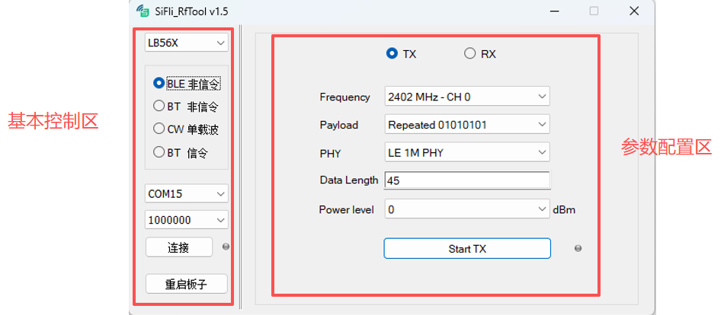724x315 pixels.
Task: Open the PHY selection dropdown
Action: pos(466,152)
